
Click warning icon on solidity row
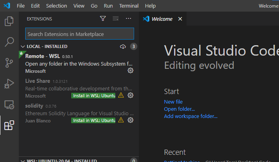(121, 120)
